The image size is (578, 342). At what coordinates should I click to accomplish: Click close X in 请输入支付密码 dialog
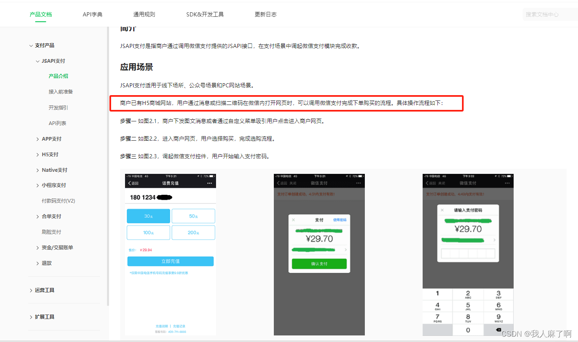(x=442, y=210)
